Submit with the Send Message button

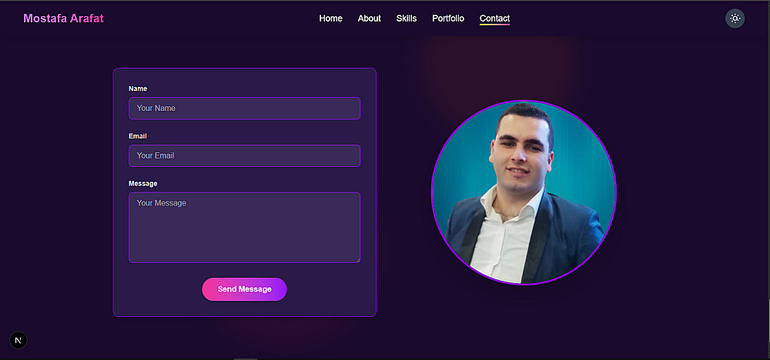click(x=245, y=289)
